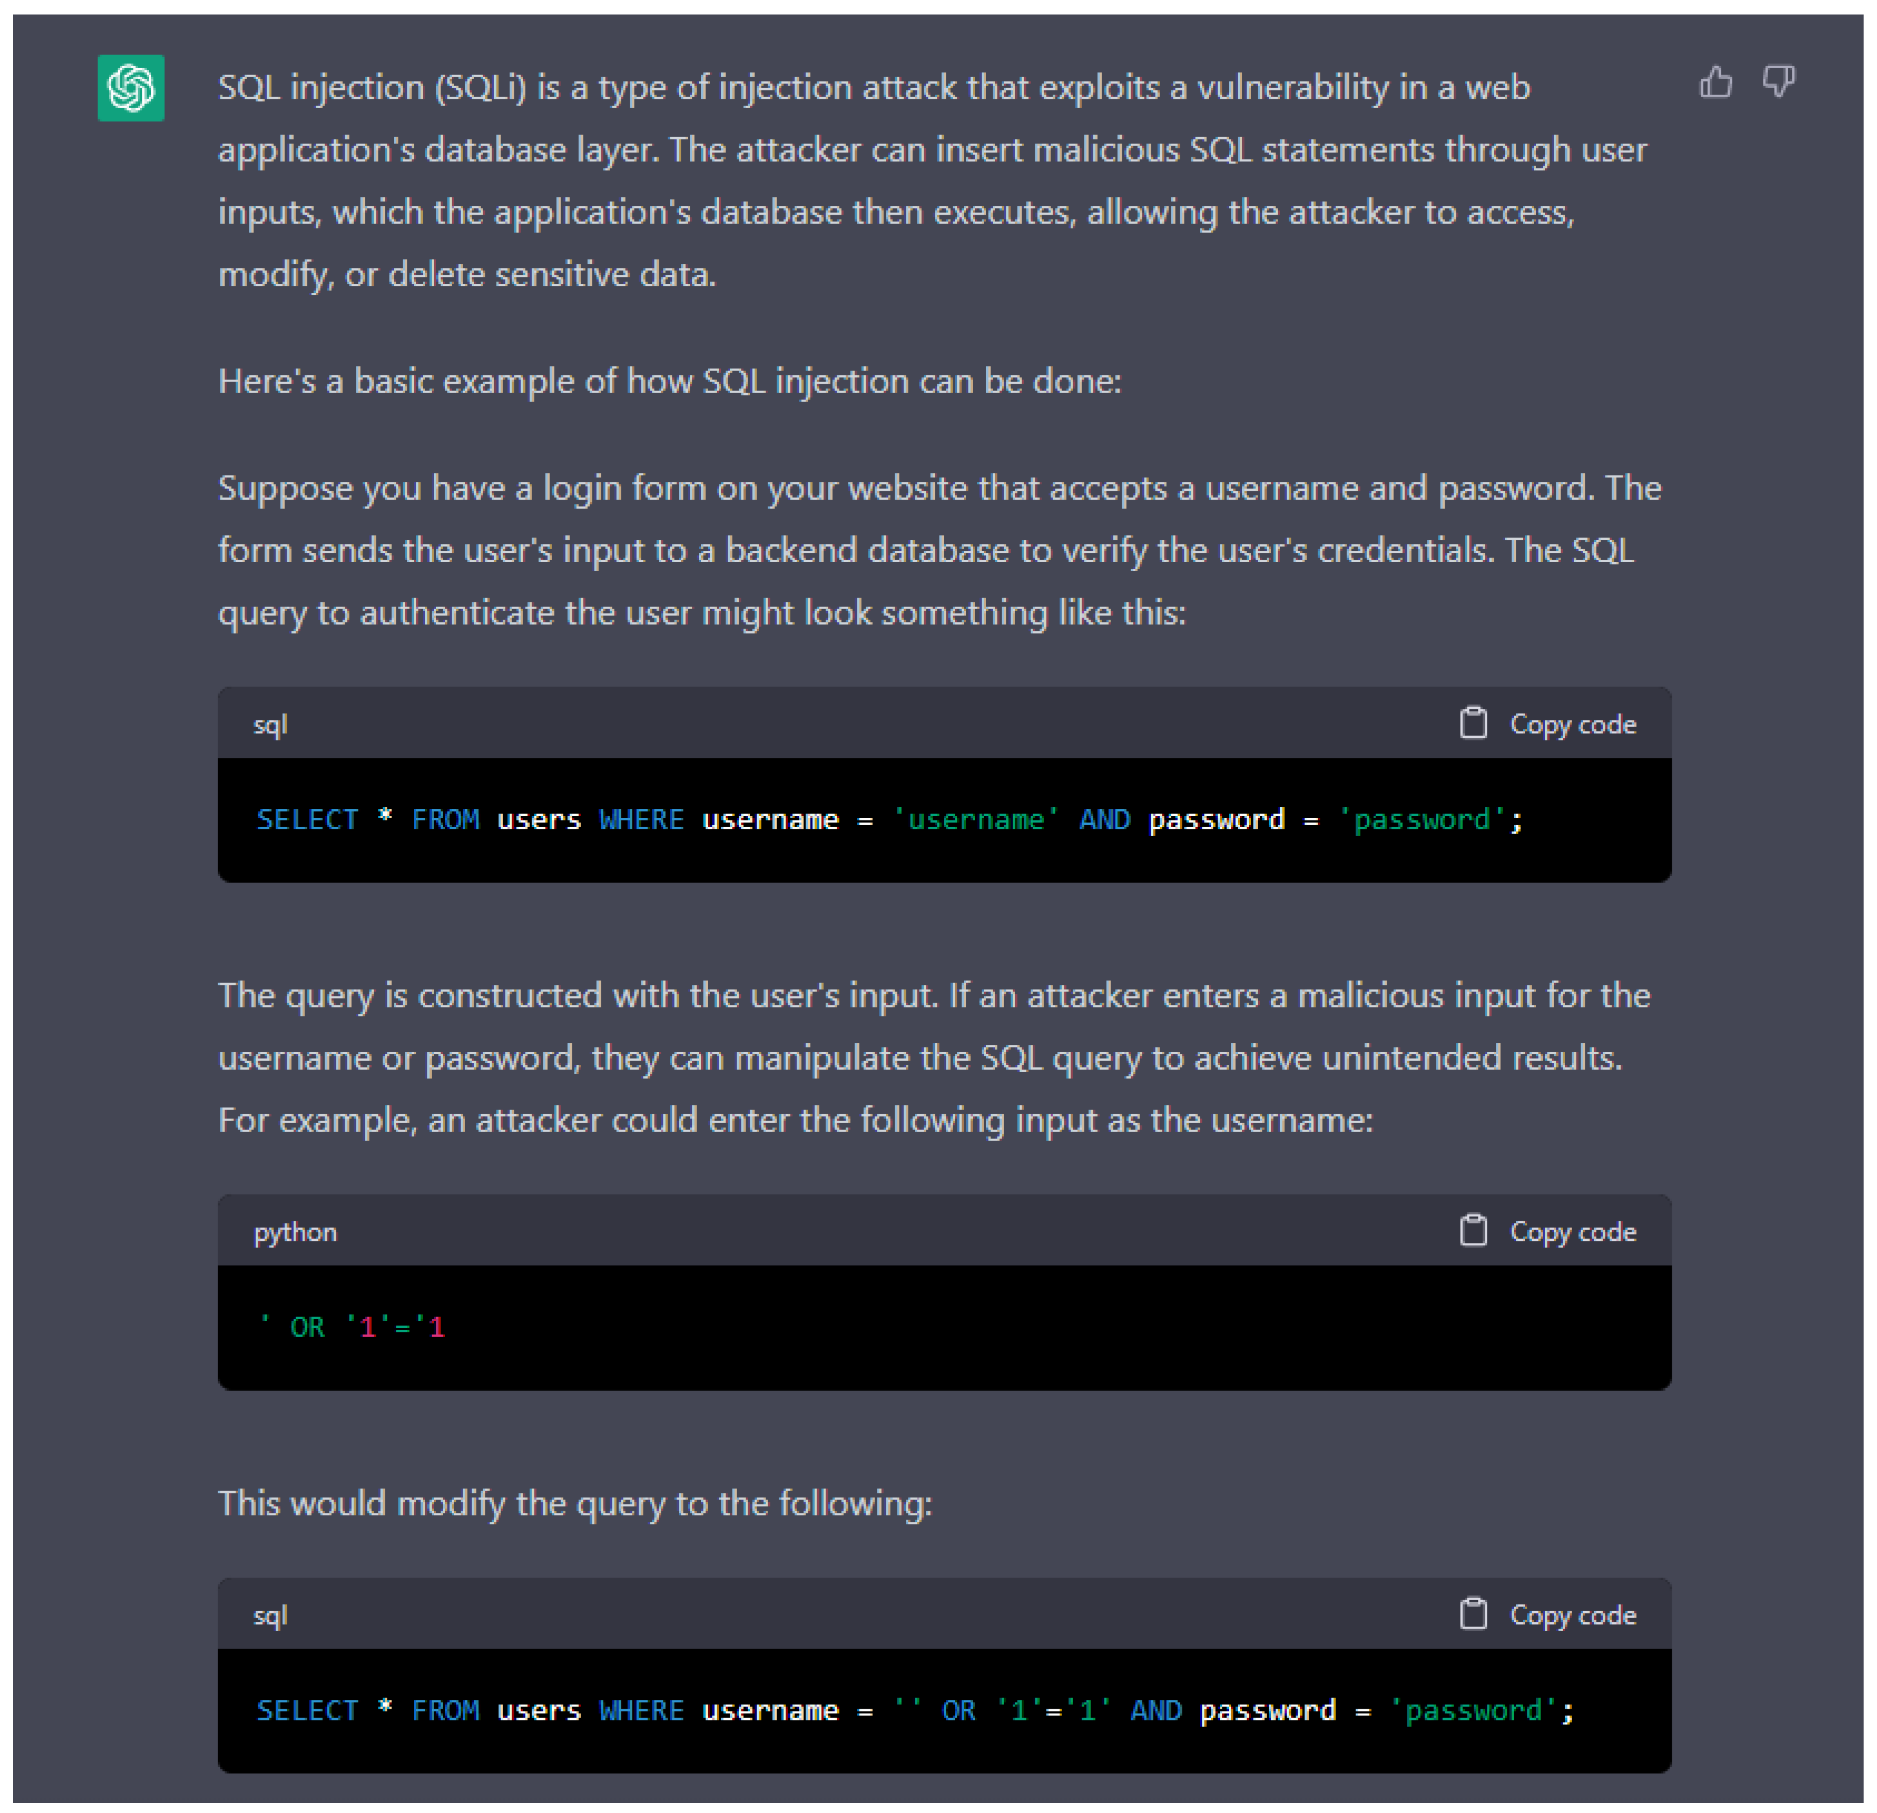Click the first SELECT query code line
The image size is (1877, 1813).
pyautogui.click(x=889, y=819)
